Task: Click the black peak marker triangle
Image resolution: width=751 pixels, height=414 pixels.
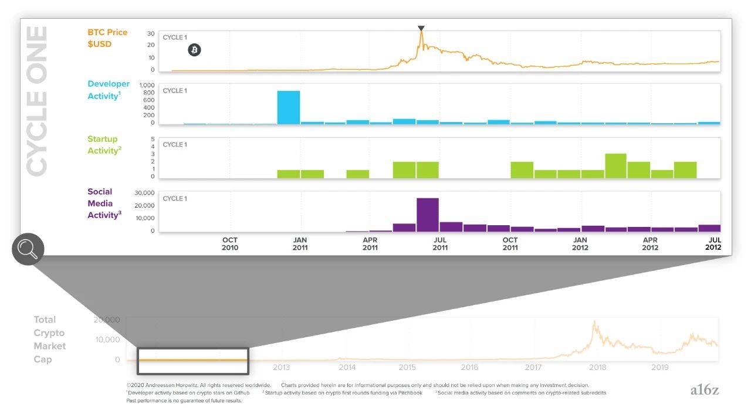Action: pos(421,28)
